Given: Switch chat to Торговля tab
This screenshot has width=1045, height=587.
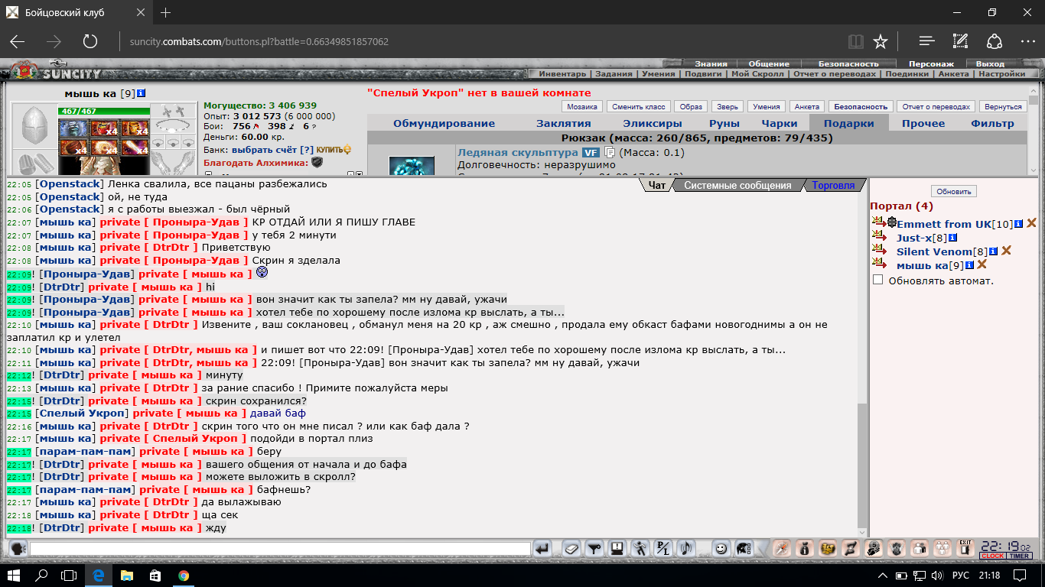Looking at the screenshot, I should tap(833, 185).
